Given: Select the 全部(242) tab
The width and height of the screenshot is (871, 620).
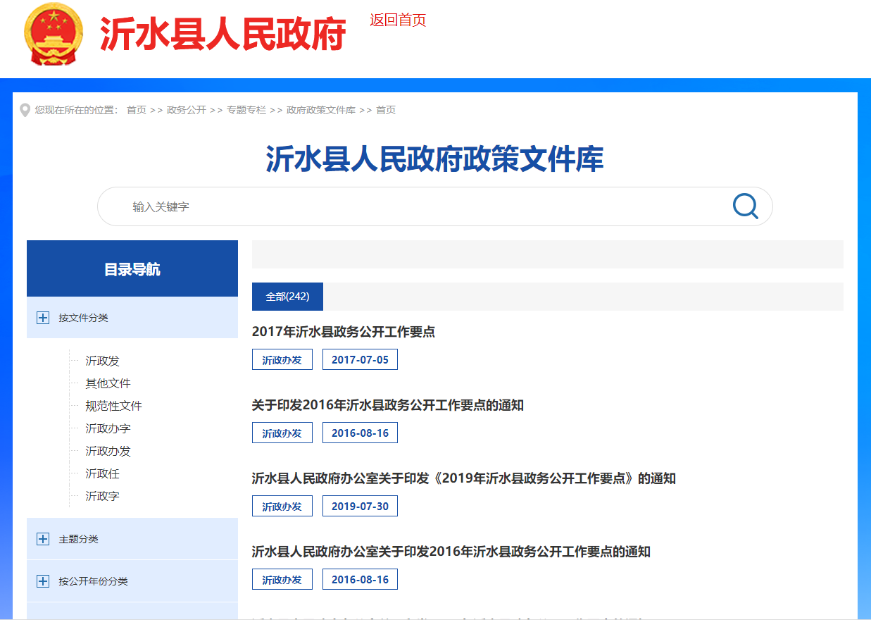Looking at the screenshot, I should click(x=287, y=297).
